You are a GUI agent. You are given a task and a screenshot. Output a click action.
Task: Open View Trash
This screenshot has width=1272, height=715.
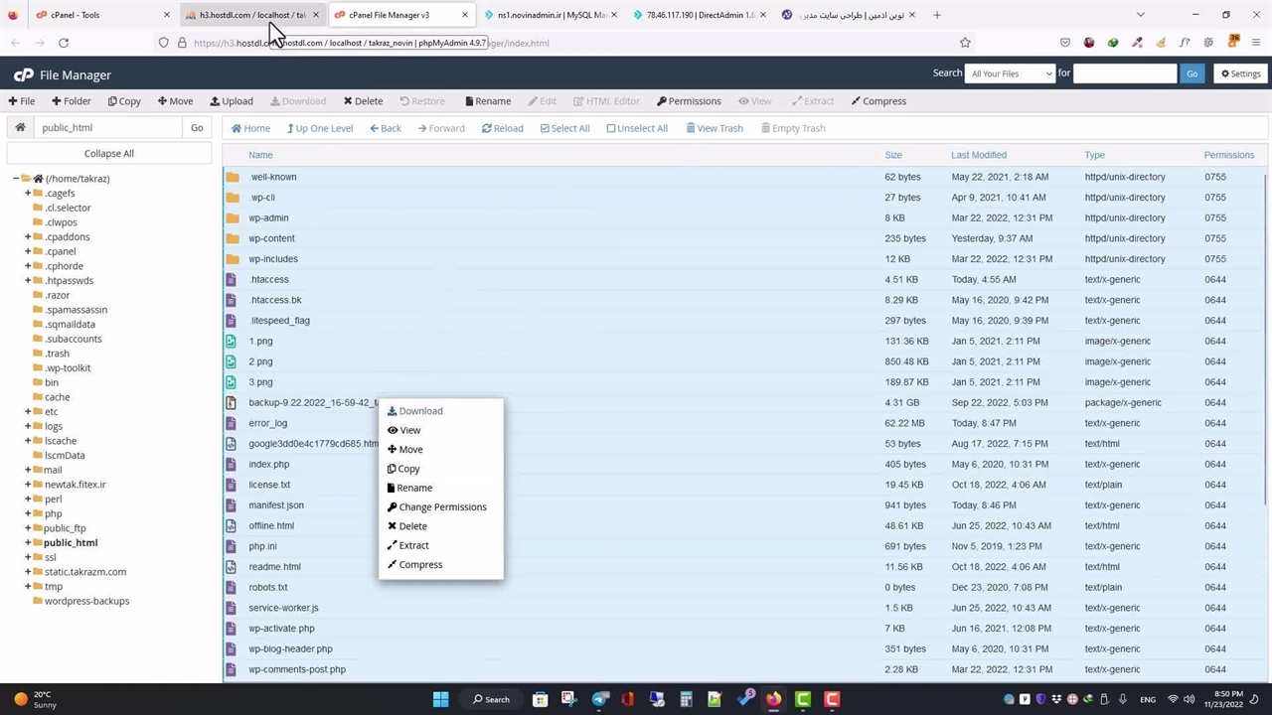714,128
